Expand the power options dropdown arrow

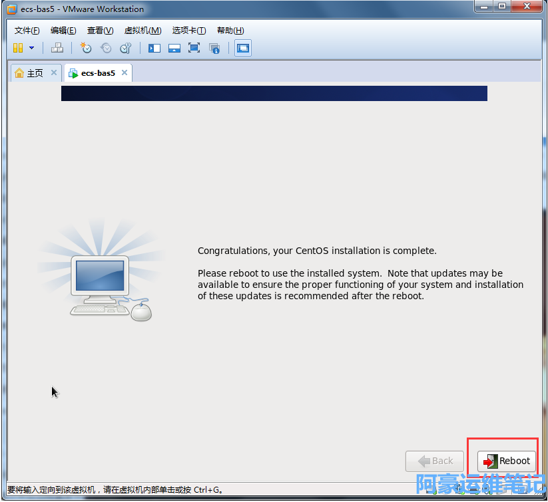click(31, 48)
